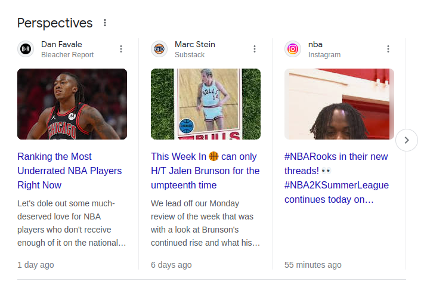The image size is (424, 294).
Task: Open more options for nba Instagram card
Action: point(388,49)
